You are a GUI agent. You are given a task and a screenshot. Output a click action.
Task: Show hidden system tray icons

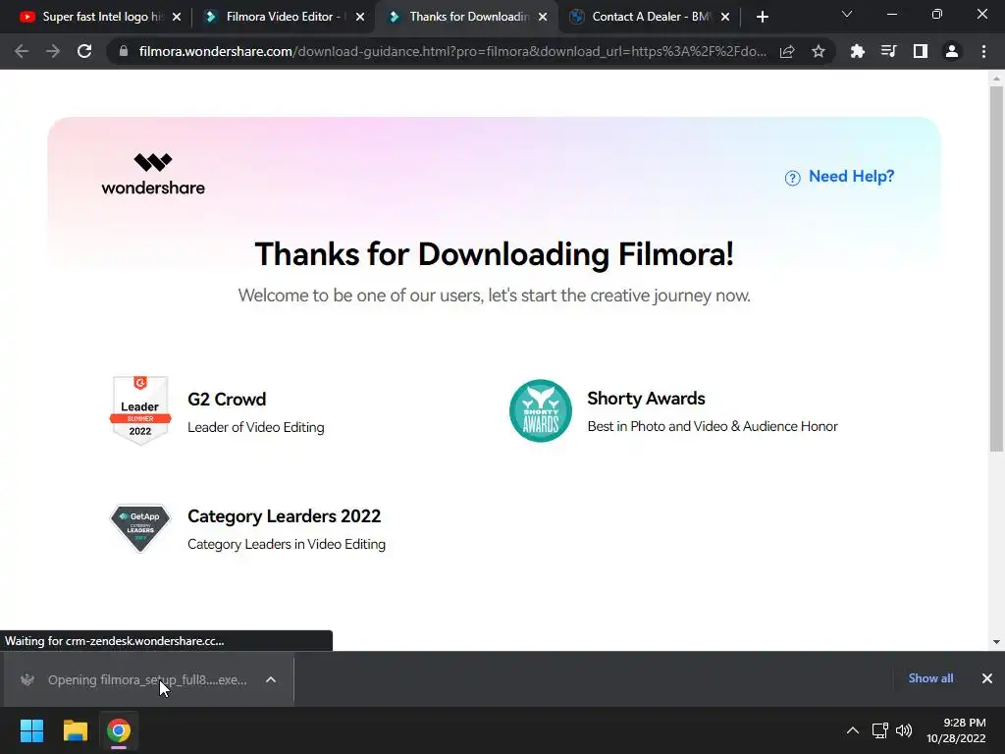[x=853, y=730]
